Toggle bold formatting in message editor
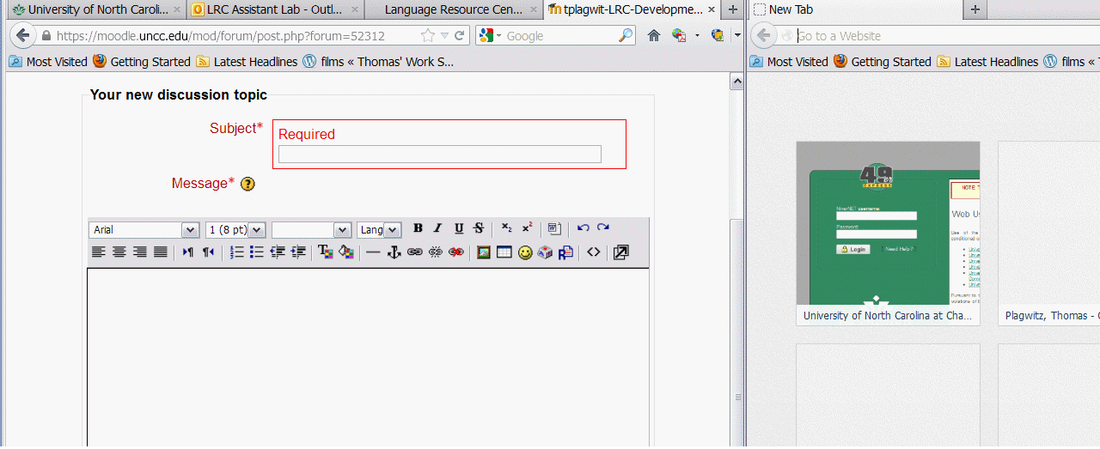 [418, 228]
